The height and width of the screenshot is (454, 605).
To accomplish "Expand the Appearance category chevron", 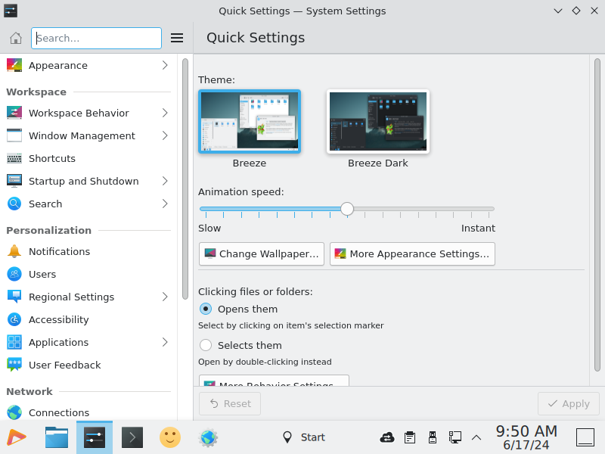I will click(x=165, y=65).
